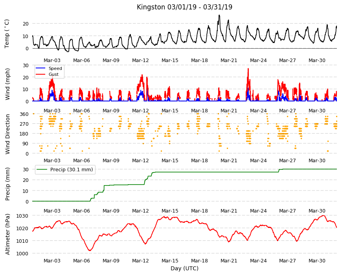The height and width of the screenshot is (275, 342).
Task: Click the Mar-30 tick under the precipitation plot
Action: tap(317, 211)
